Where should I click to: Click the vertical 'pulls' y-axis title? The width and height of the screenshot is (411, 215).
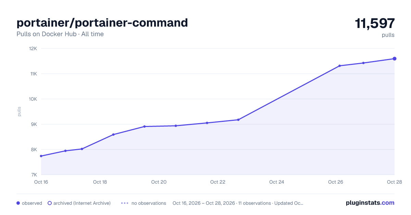point(20,111)
